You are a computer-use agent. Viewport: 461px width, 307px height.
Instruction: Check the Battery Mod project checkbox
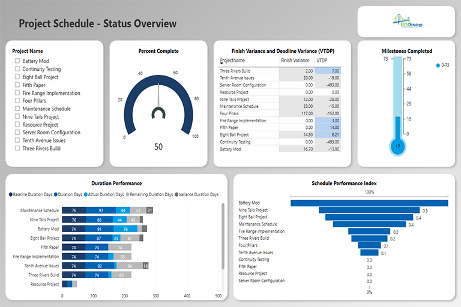17,61
